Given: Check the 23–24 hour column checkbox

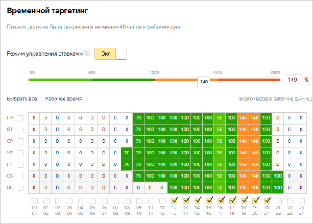Looking at the screenshot, I should (x=301, y=201).
